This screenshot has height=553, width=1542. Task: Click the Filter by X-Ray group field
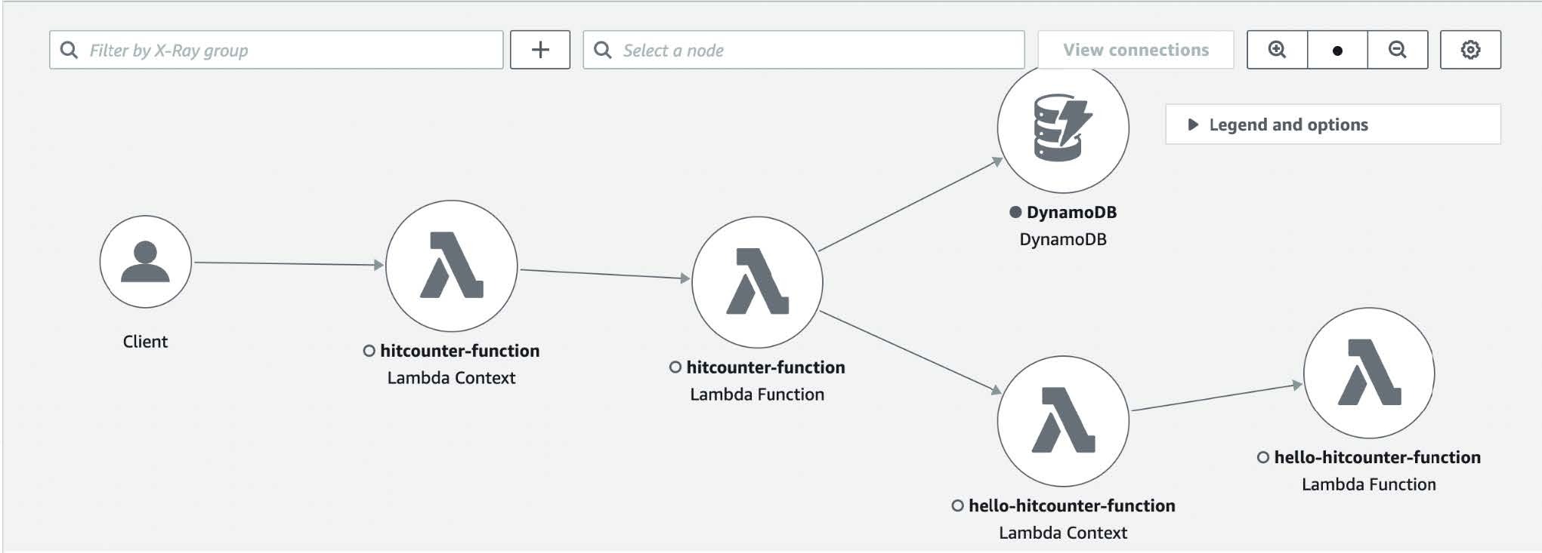[x=291, y=50]
